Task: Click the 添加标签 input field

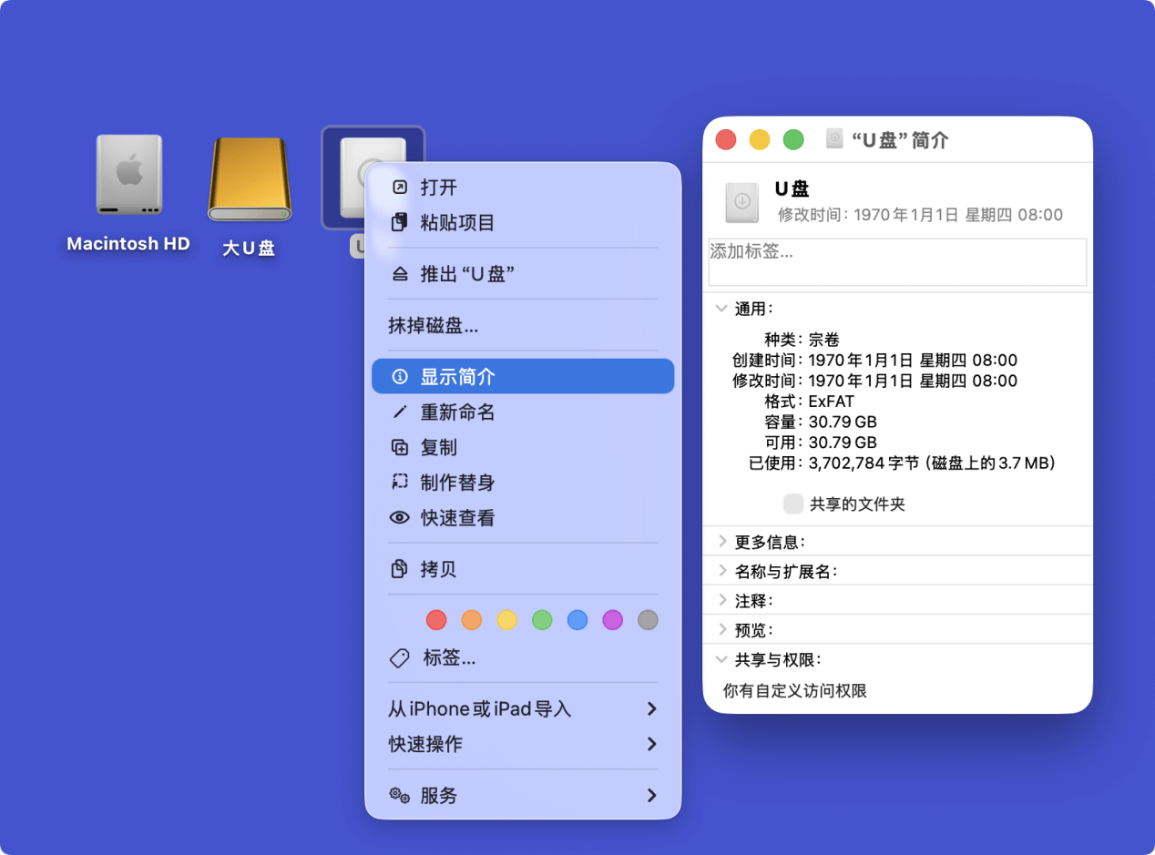Action: tap(897, 262)
